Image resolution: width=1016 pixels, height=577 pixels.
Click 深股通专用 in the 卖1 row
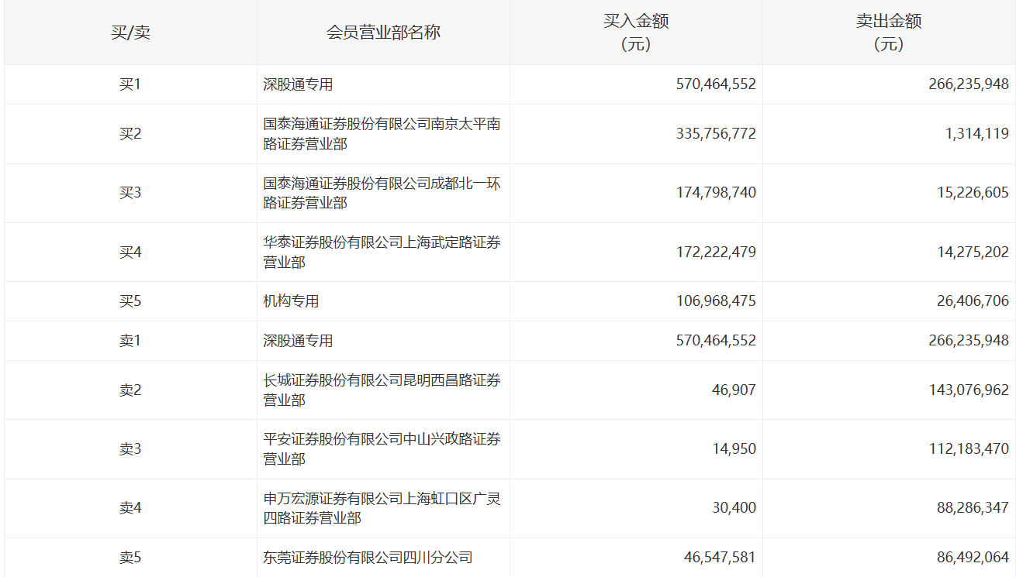[298, 341]
